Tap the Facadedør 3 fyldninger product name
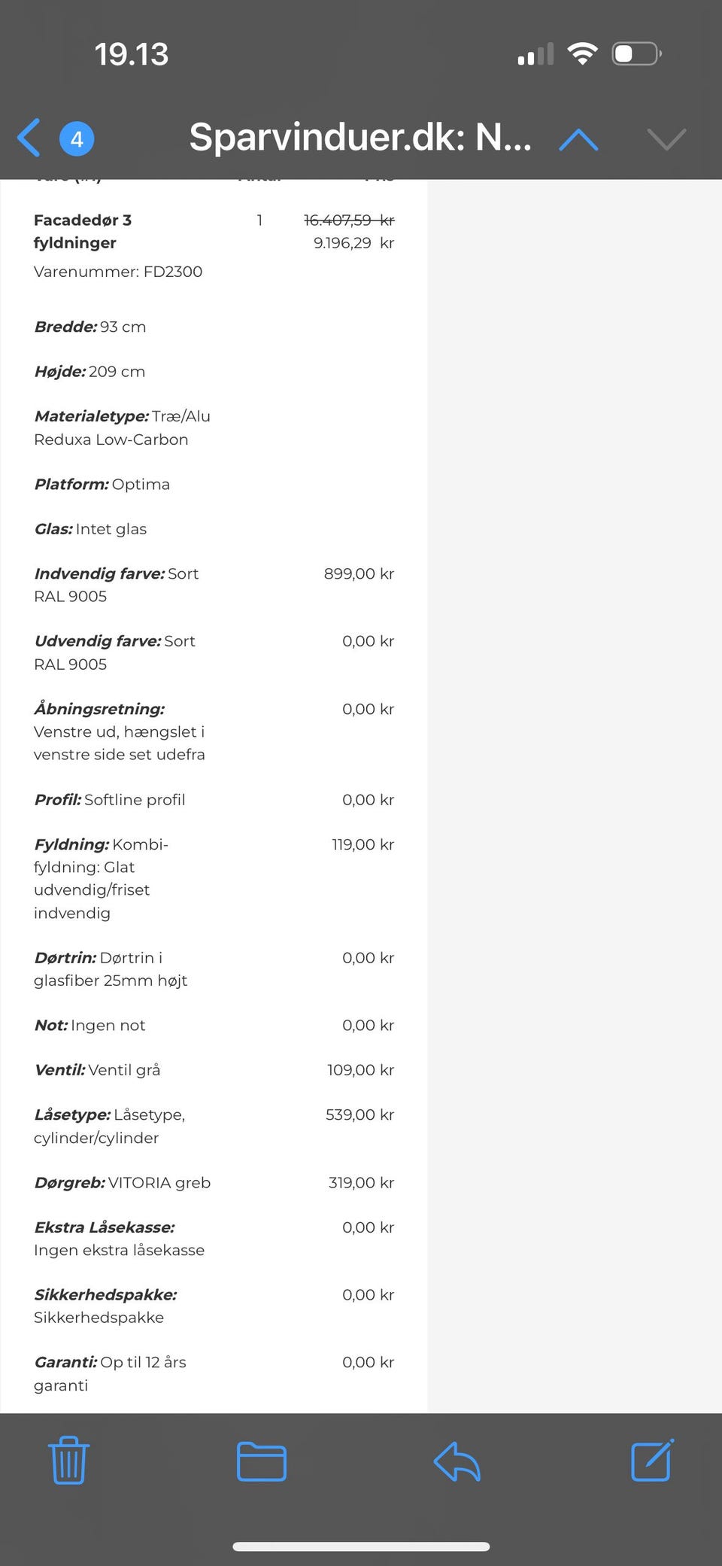 click(x=83, y=231)
